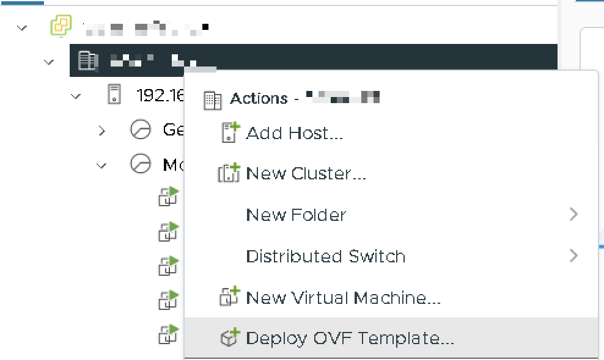Collapse the 192.16 host node

pyautogui.click(x=76, y=96)
